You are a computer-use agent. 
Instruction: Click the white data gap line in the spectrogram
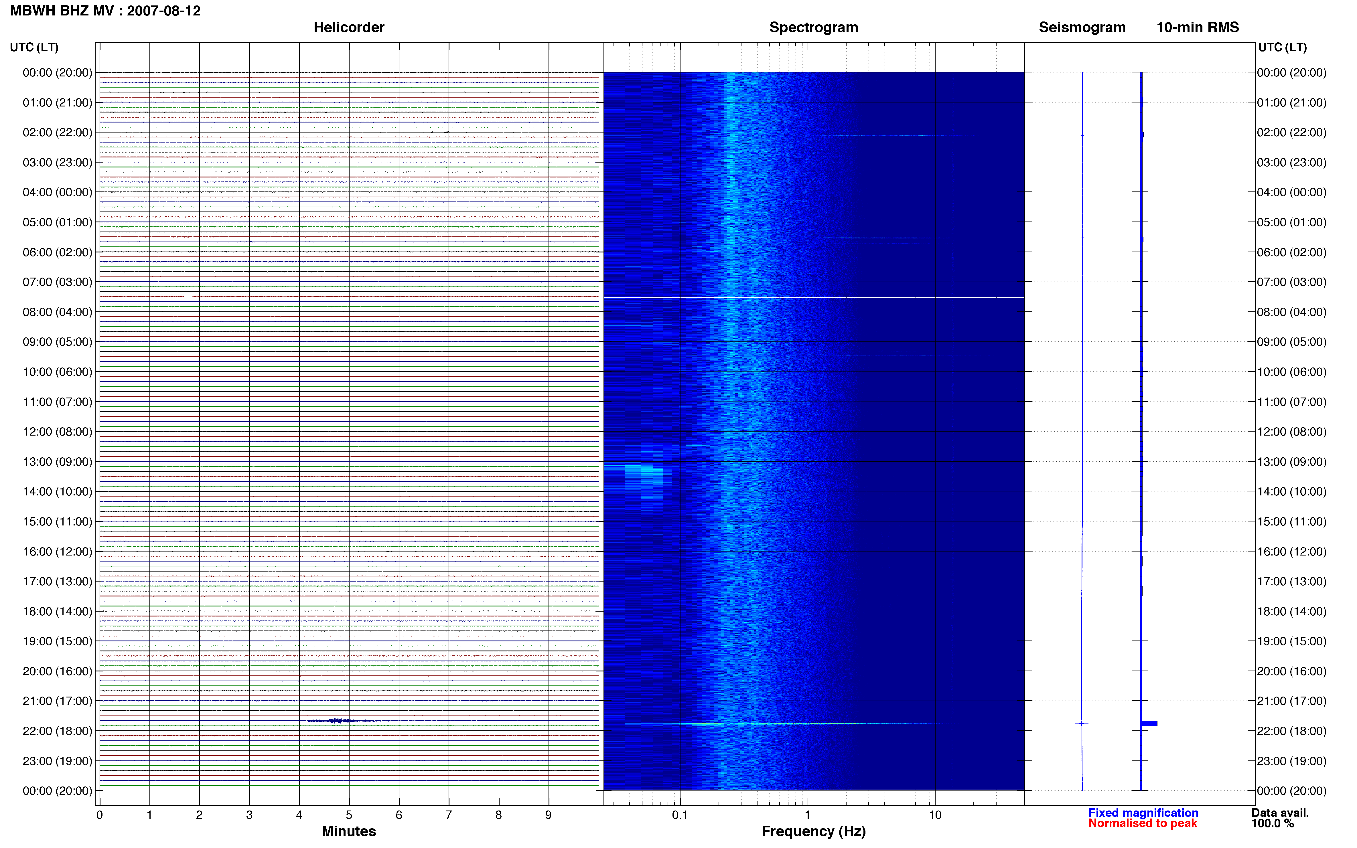(813, 297)
